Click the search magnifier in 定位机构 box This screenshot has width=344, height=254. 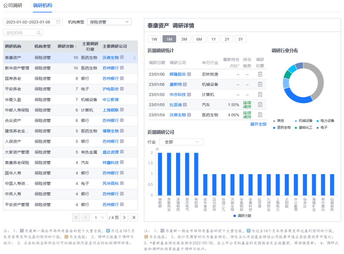pyautogui.click(x=39, y=33)
